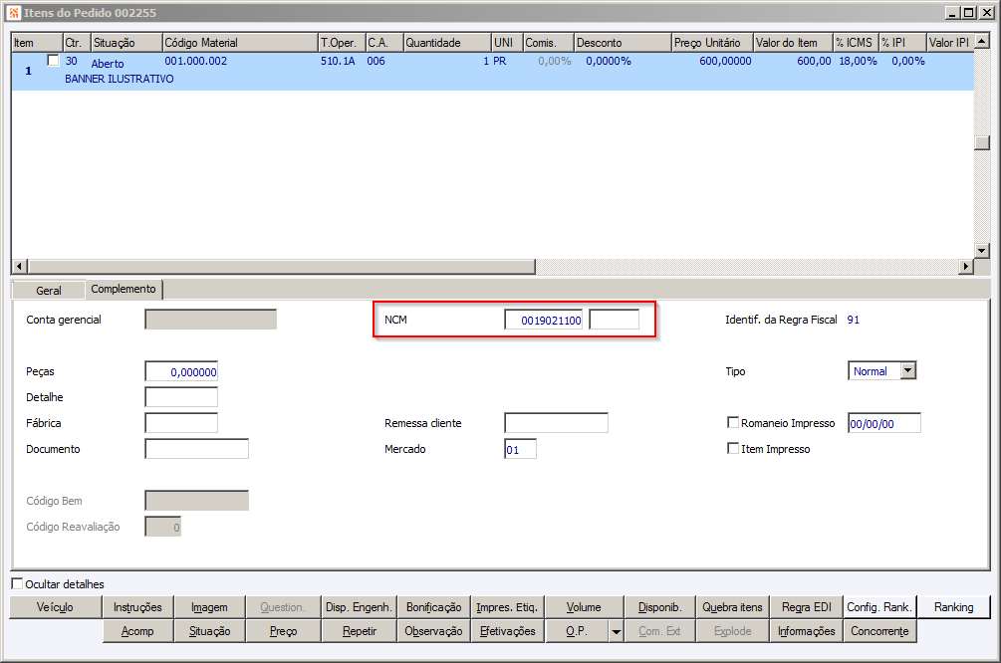Click the Remessa cliente input field

[556, 423]
